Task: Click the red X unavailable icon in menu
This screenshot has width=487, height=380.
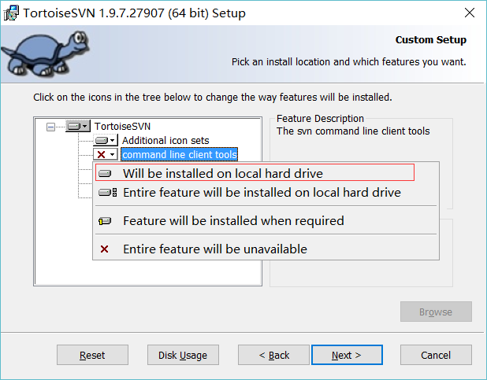Action: pos(104,249)
